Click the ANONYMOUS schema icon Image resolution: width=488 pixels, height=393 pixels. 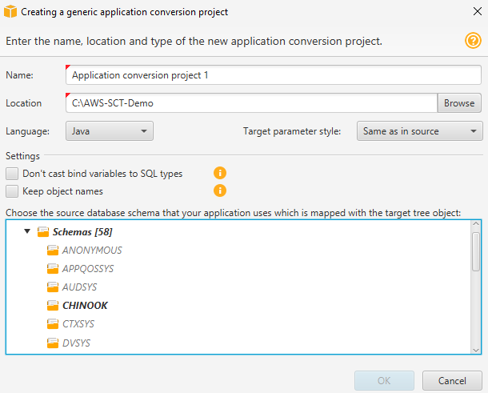54,250
